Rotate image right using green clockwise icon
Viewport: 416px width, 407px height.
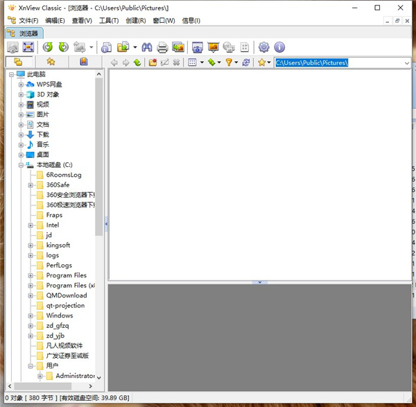coord(64,47)
